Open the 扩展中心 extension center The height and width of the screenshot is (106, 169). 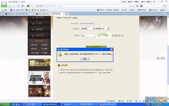[101, 10]
